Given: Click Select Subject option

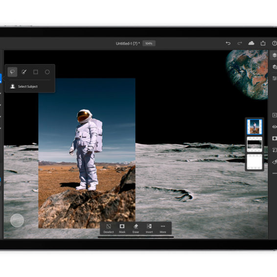Looking at the screenshot, I should tap(24, 87).
